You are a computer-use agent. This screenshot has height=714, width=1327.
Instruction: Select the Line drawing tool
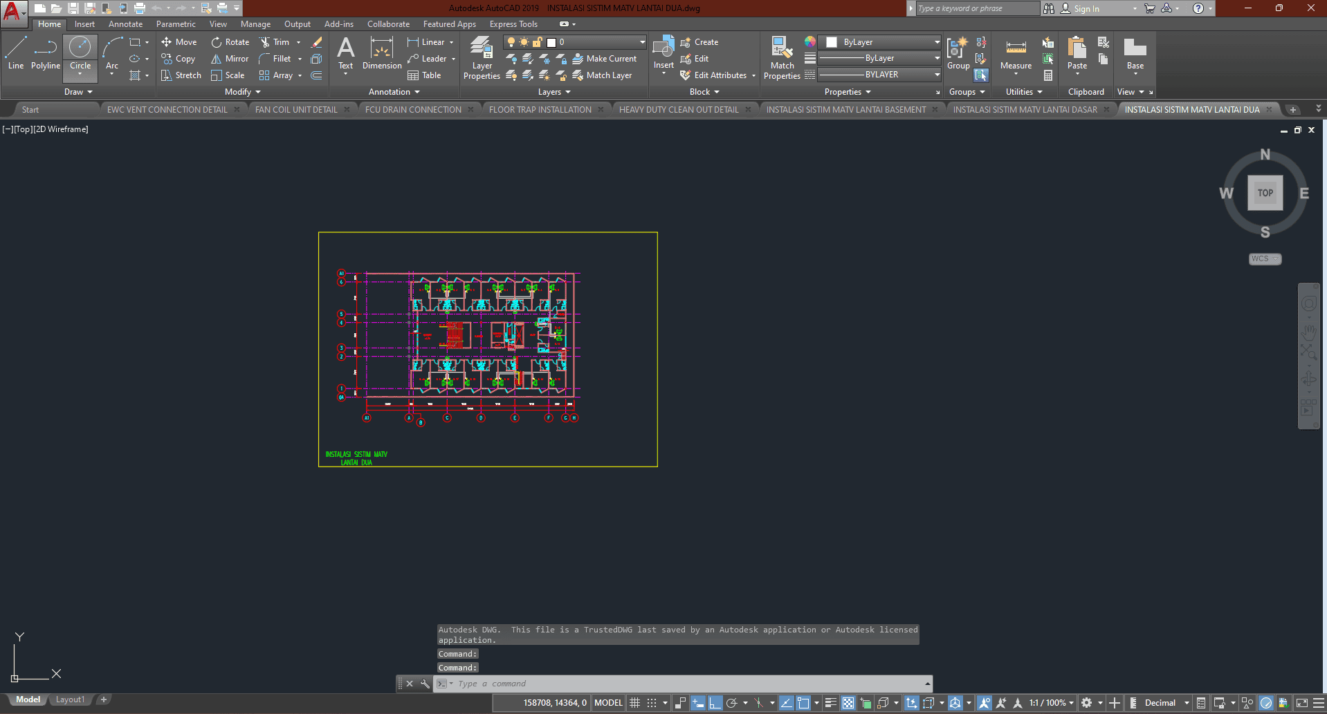16,53
